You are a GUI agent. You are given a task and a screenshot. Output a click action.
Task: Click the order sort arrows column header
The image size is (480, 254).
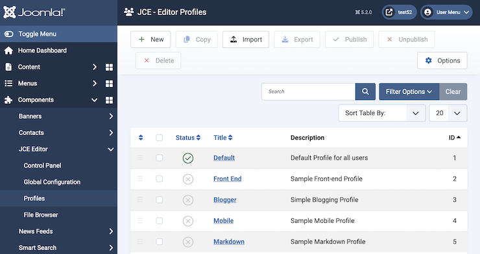pos(141,138)
